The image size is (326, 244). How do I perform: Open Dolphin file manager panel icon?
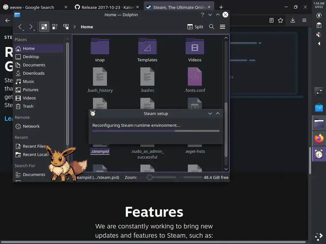319,123
